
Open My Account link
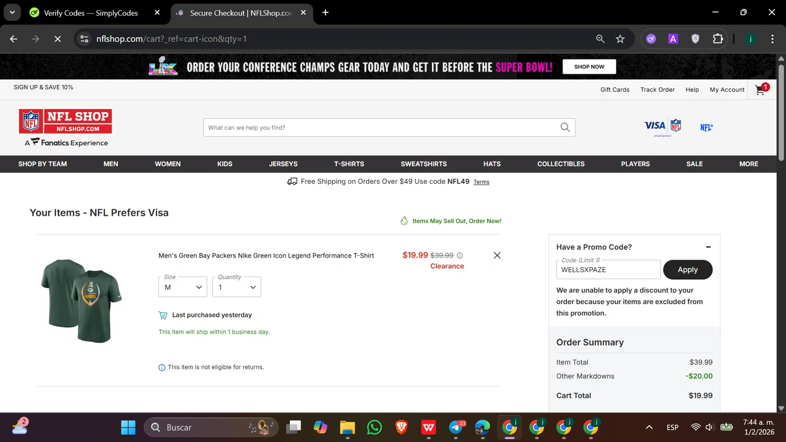point(727,90)
